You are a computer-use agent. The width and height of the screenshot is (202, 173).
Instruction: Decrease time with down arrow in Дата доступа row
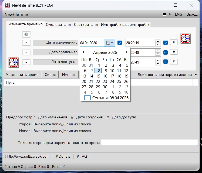(x=158, y=64)
